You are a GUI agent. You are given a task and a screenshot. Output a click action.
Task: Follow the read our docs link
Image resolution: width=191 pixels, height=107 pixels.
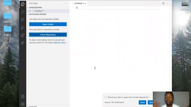click(x=60, y=43)
